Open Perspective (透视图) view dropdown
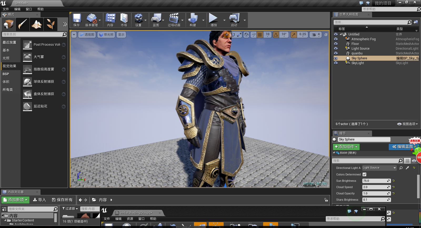The height and width of the screenshot is (228, 421). click(87, 35)
